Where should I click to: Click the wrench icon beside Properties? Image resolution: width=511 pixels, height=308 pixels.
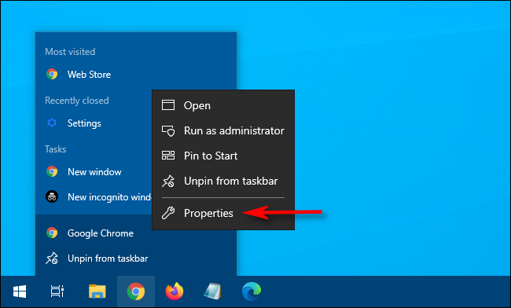168,213
